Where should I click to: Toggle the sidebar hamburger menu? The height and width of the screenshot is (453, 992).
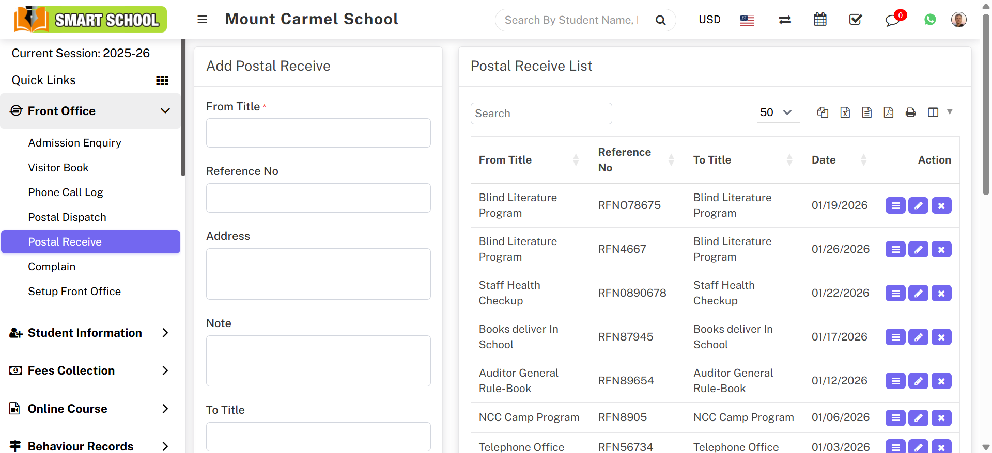coord(202,20)
